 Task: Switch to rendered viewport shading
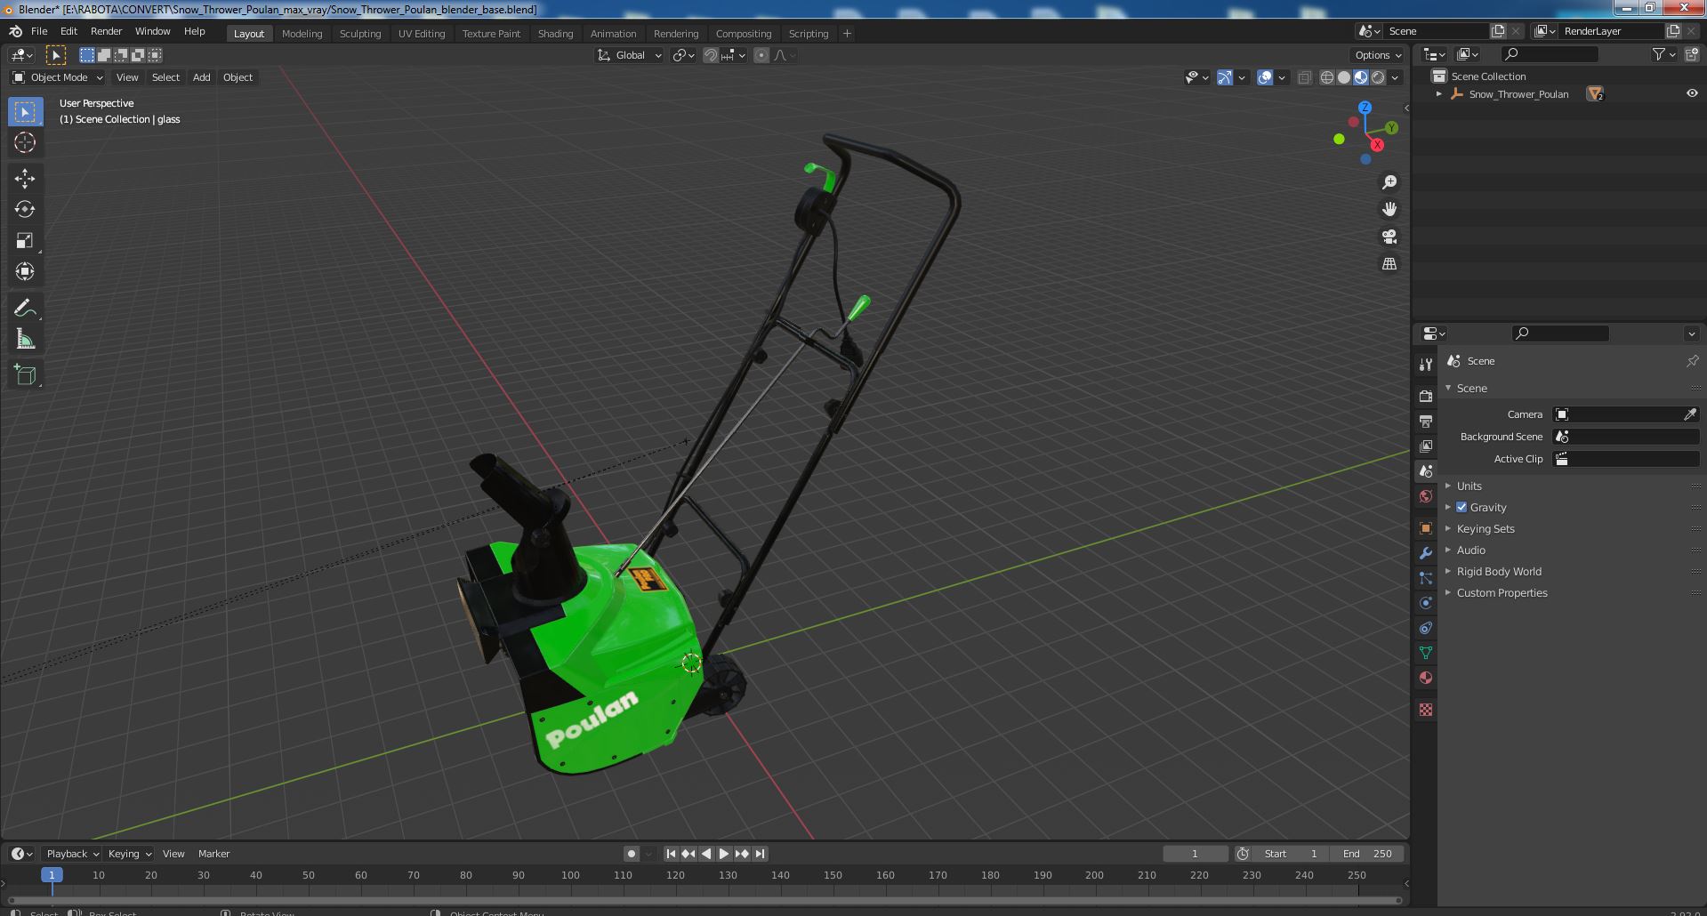point(1378,77)
